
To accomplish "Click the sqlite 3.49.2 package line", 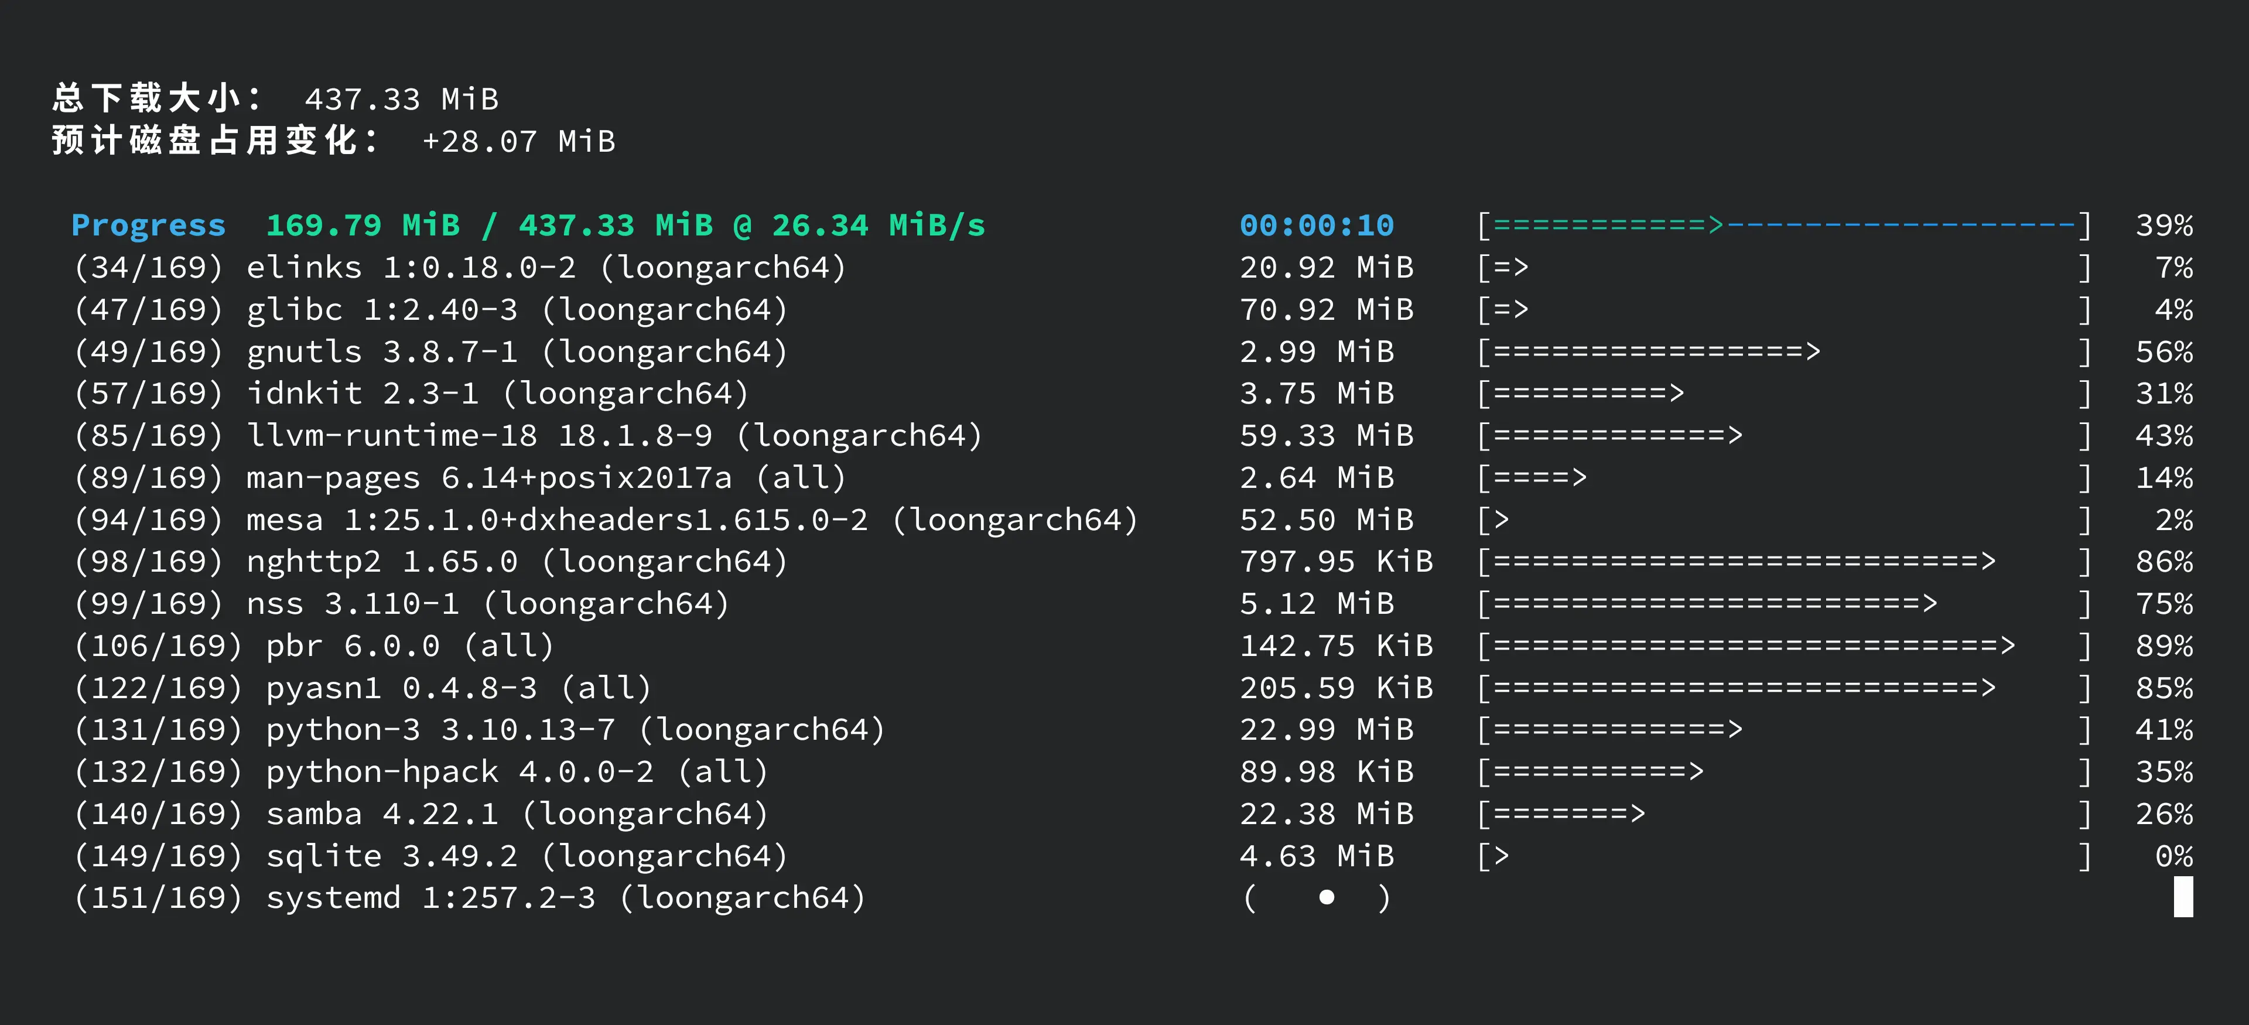I will (x=527, y=856).
